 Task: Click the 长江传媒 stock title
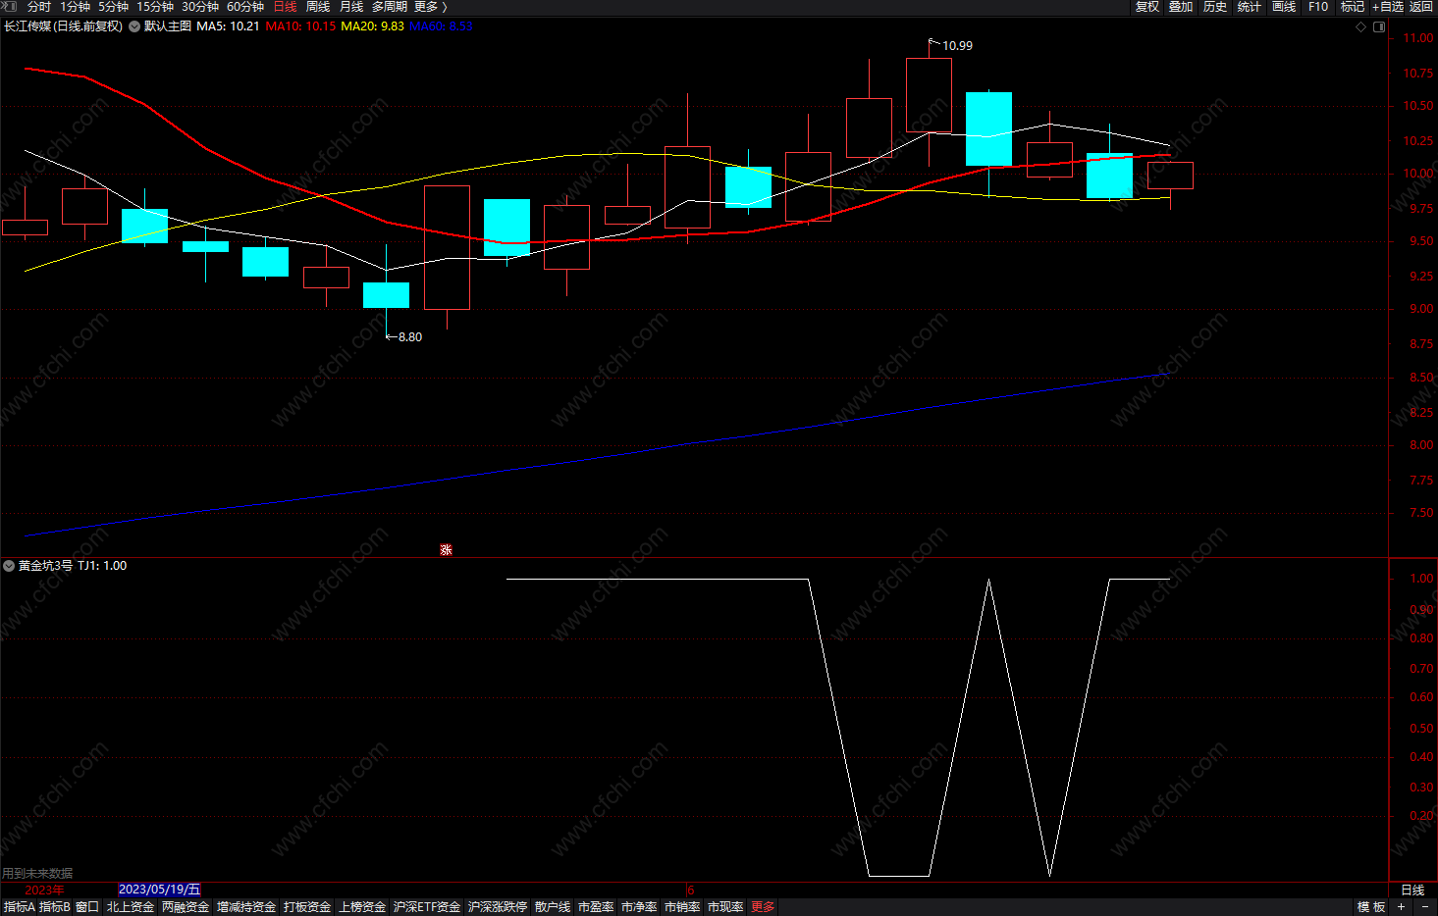(x=64, y=26)
